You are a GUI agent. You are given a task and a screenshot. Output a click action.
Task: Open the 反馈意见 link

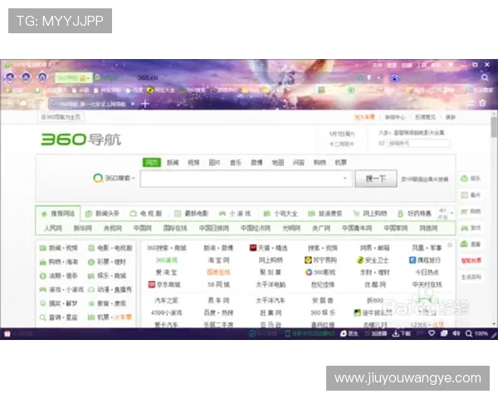pyautogui.click(x=425, y=117)
